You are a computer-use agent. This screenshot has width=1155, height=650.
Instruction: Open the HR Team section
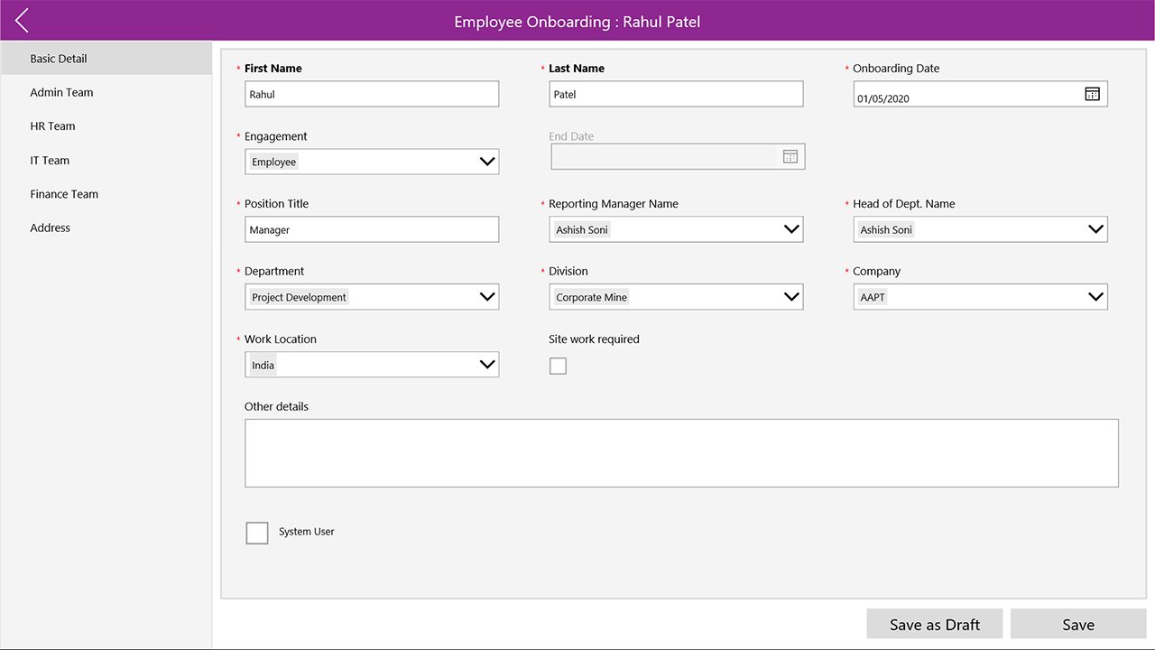pyautogui.click(x=52, y=126)
